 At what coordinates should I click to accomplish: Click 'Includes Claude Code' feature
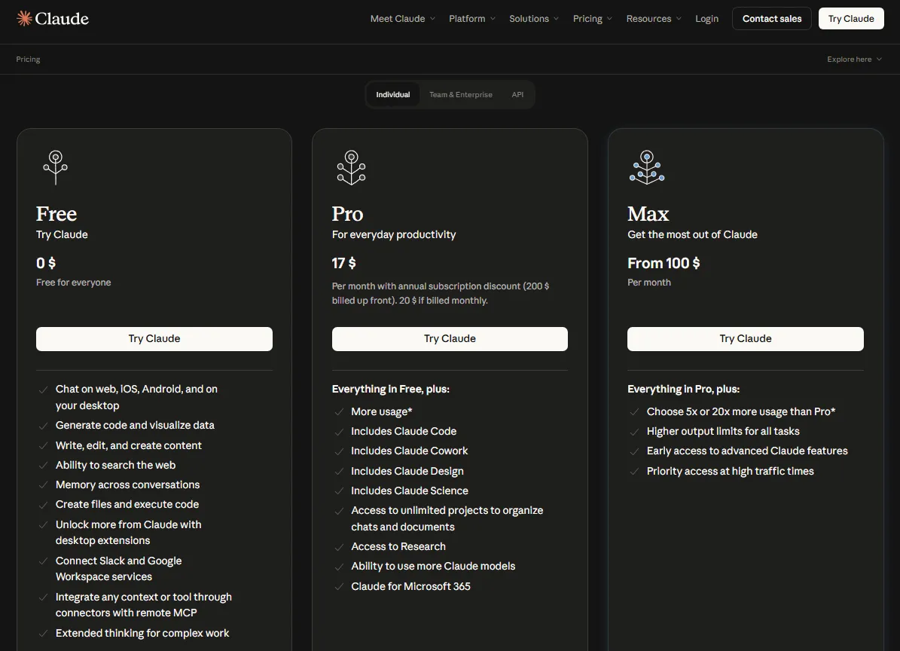coord(404,431)
